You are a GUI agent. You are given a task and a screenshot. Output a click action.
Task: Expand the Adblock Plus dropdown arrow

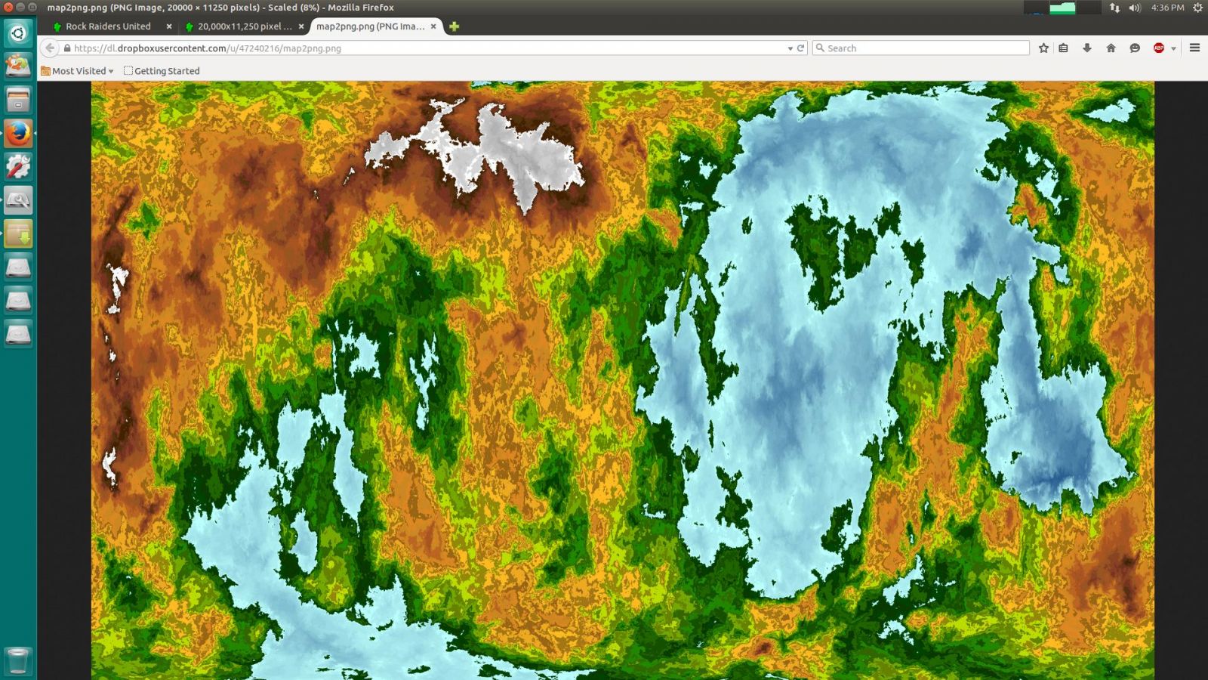1173,48
